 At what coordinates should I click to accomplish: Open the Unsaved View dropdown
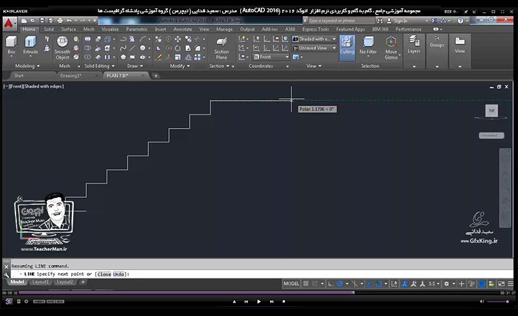pos(314,48)
